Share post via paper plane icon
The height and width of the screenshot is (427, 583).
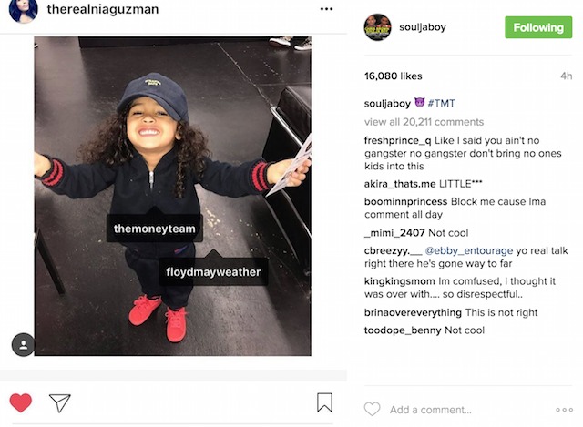pos(60,402)
